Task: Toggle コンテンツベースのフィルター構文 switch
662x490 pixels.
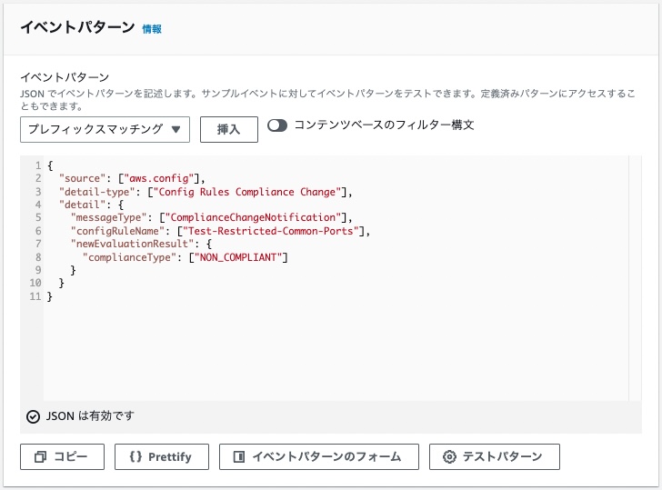Action: coord(277,125)
